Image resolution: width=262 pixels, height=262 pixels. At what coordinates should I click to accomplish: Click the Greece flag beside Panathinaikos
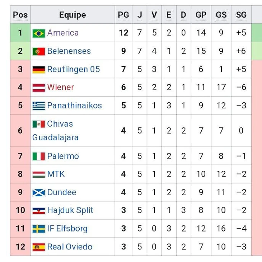38,106
